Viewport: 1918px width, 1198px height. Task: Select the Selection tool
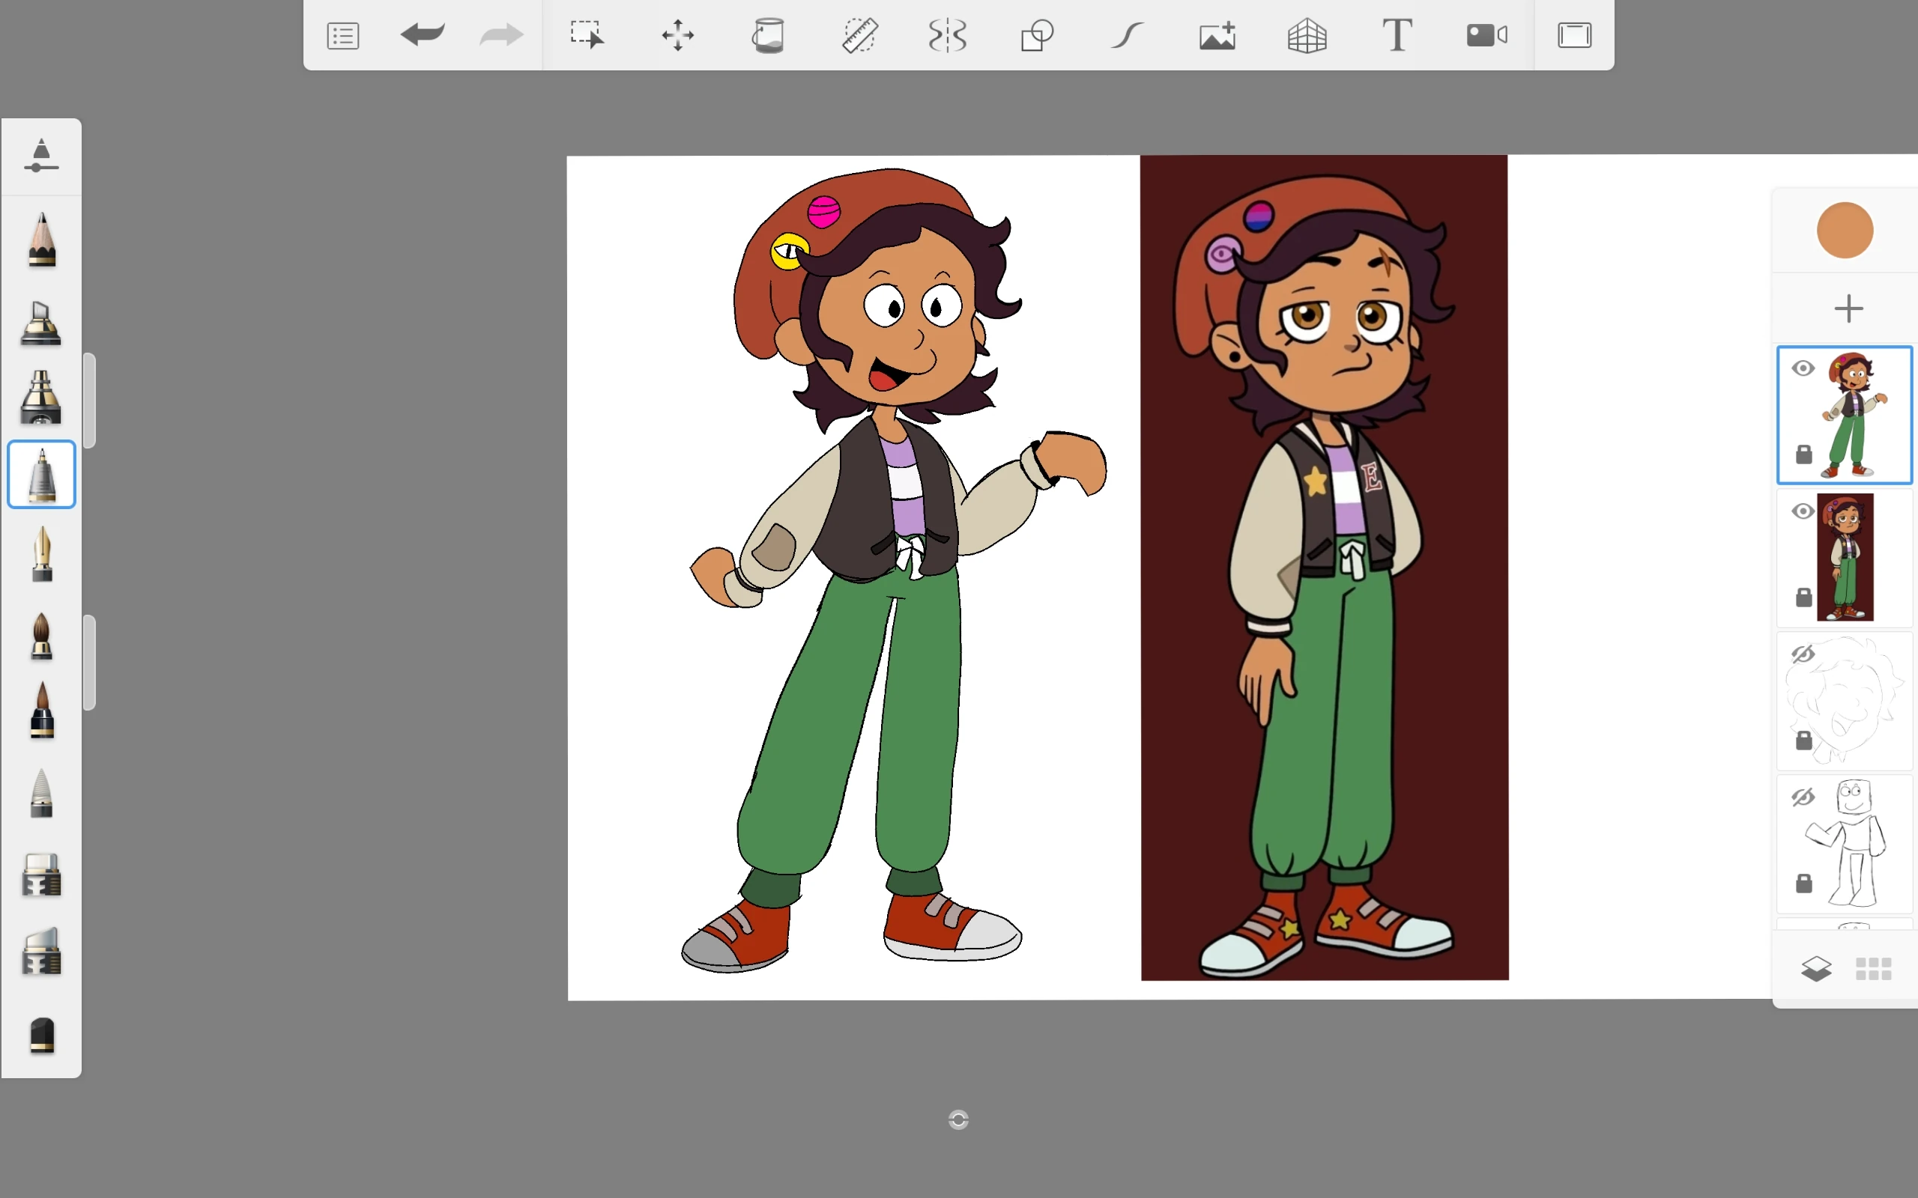click(587, 36)
